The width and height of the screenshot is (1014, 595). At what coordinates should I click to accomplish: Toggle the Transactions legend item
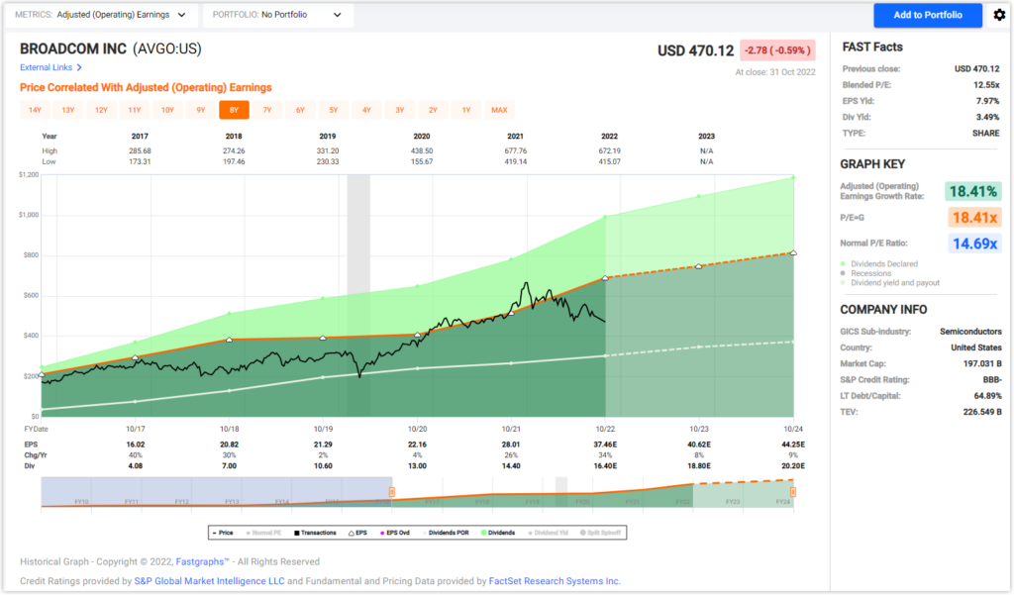tap(315, 533)
